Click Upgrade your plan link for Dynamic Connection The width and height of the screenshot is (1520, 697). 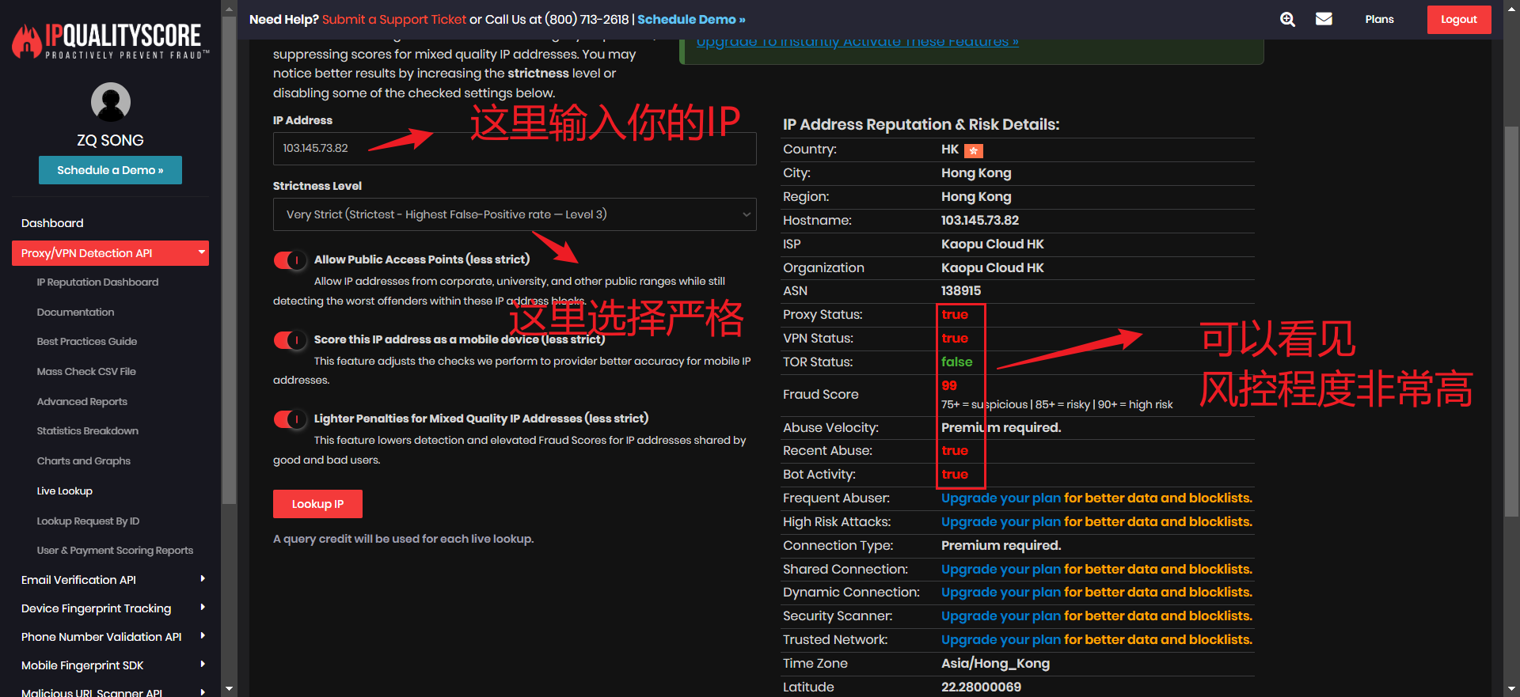click(1001, 593)
